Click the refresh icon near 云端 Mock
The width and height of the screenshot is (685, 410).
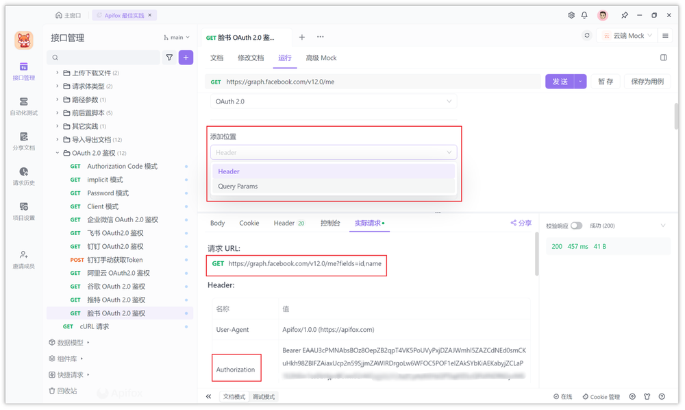(586, 35)
